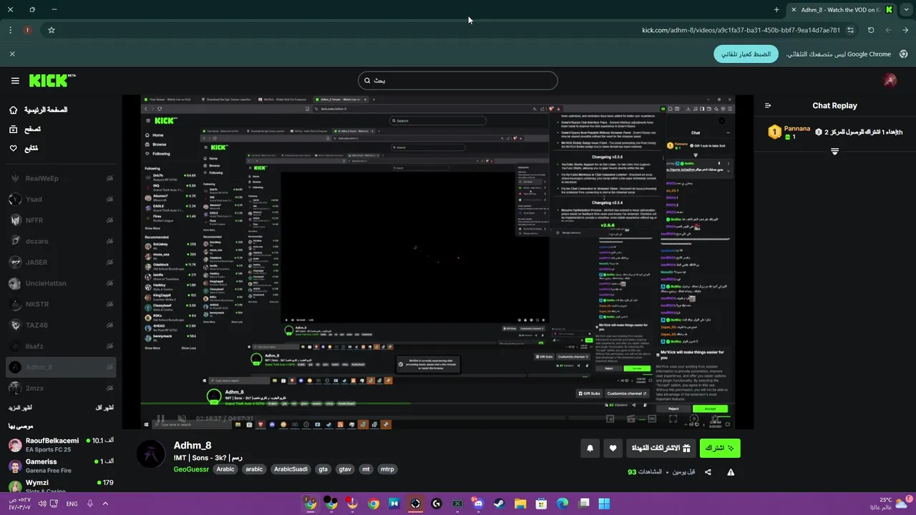Click the ArabicSuadi tag

tap(291, 469)
